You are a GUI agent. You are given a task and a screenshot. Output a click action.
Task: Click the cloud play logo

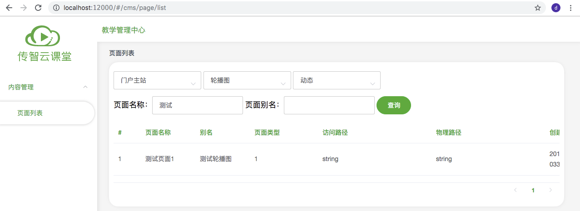coord(42,36)
